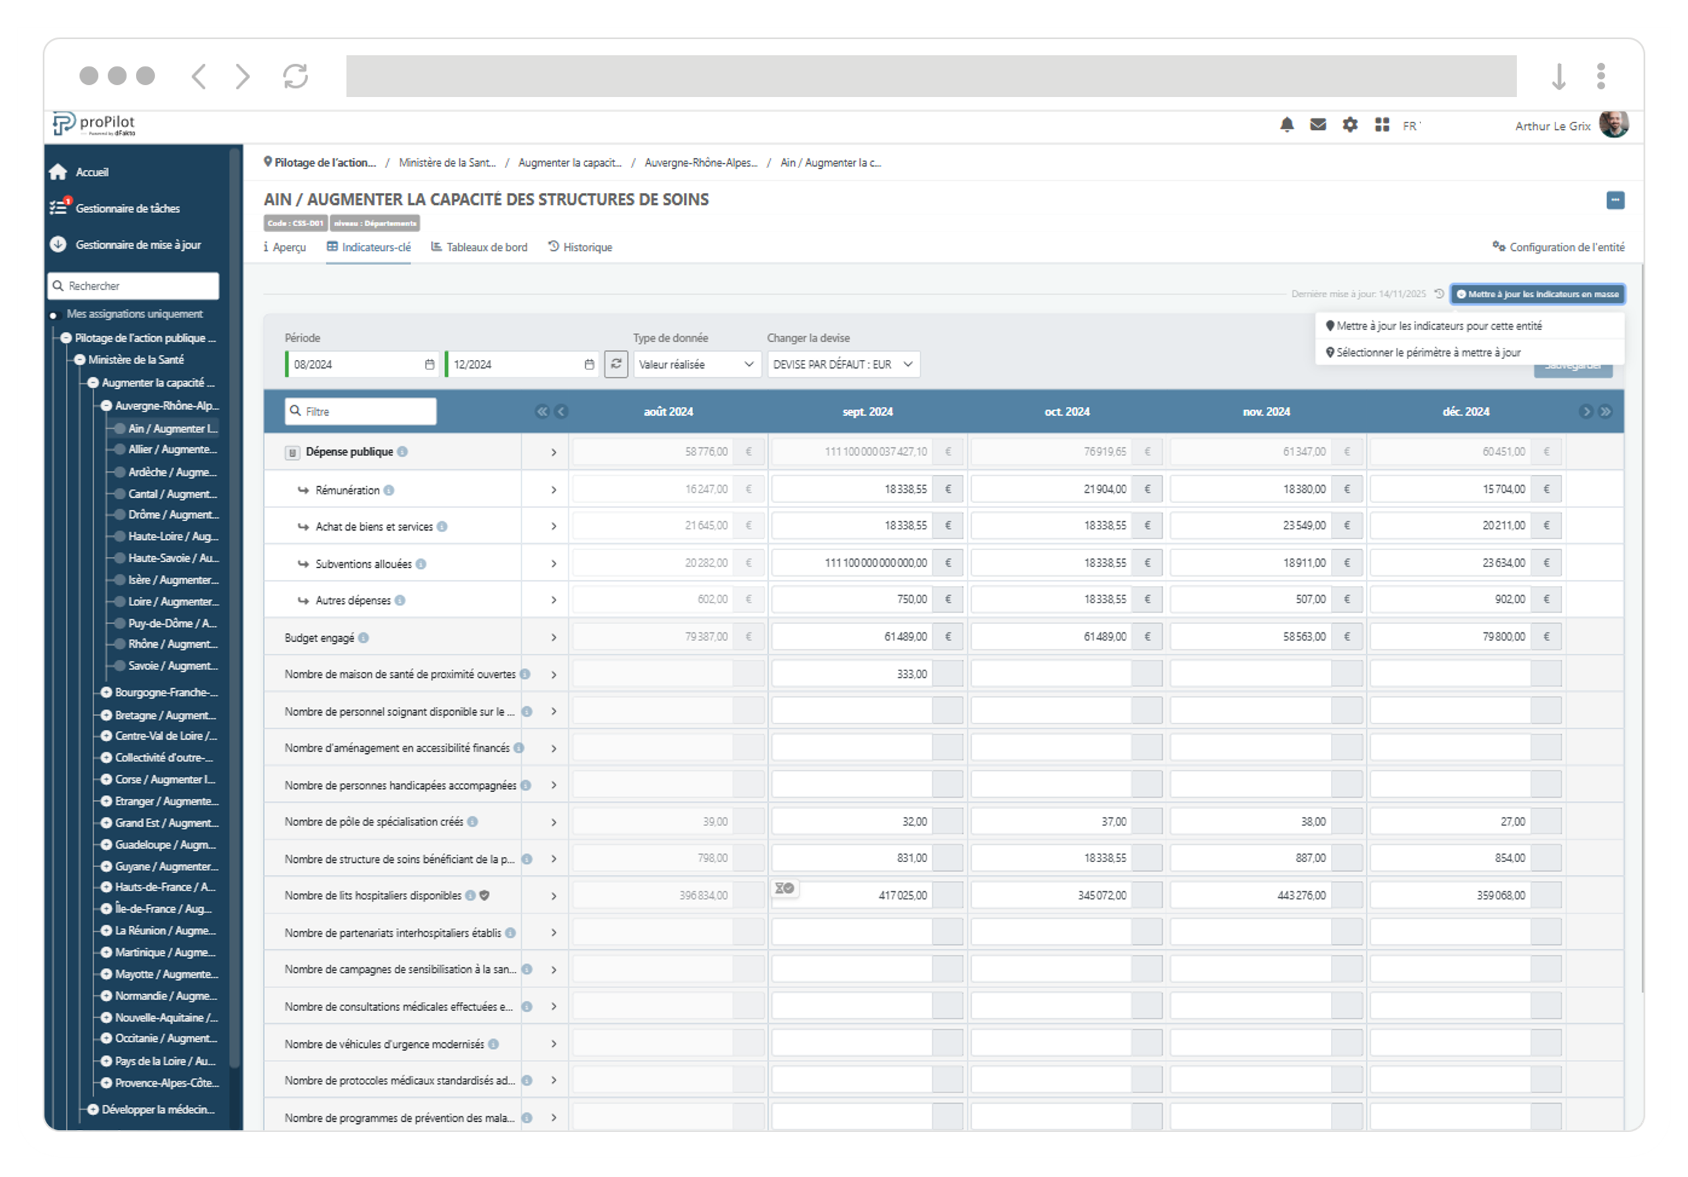Select Mettre à jour les indicateurs pour cette entité
The width and height of the screenshot is (1688, 1177).
pyautogui.click(x=1438, y=326)
